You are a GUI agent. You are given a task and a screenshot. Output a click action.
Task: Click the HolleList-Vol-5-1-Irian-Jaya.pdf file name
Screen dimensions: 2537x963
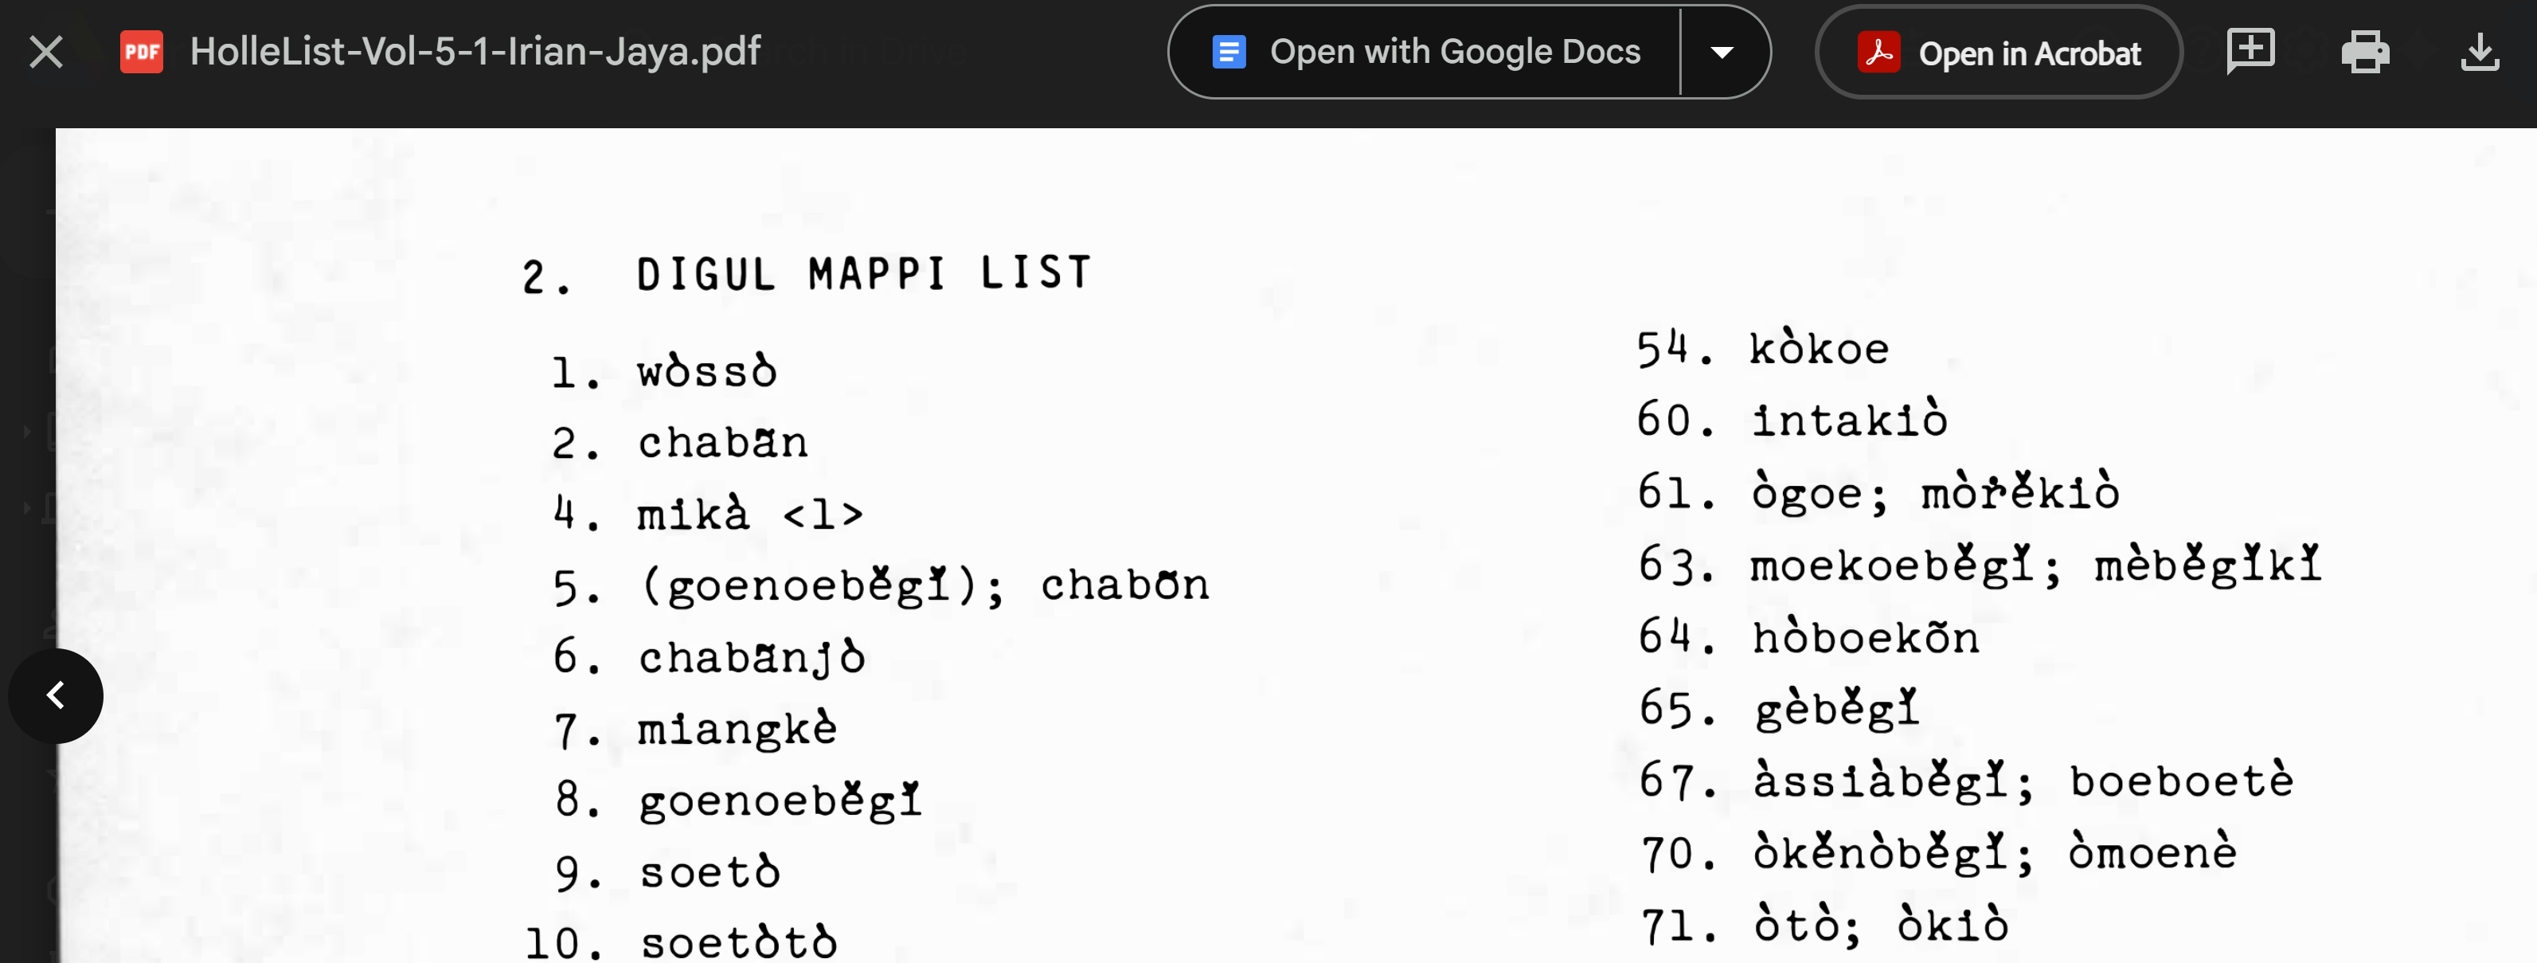[x=475, y=53]
